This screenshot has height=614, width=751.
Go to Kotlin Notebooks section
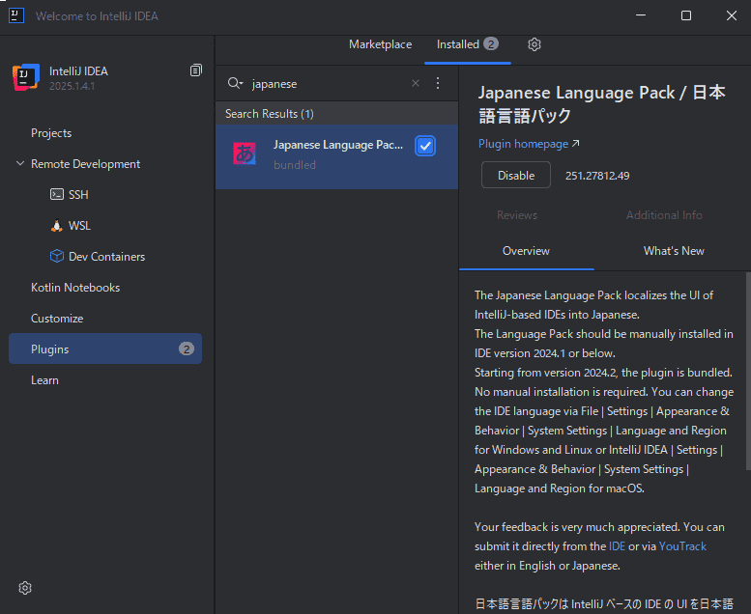coord(75,288)
